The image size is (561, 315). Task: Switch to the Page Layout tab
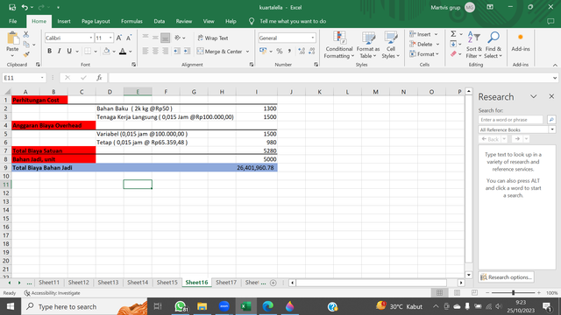(x=96, y=21)
